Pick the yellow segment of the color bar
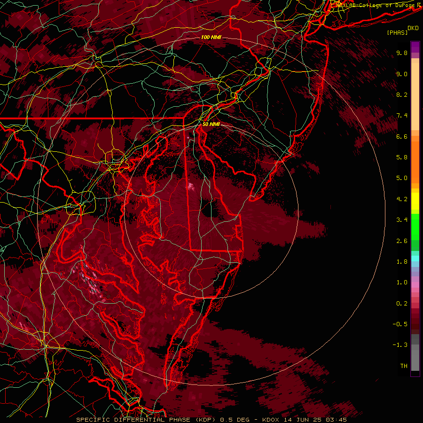This screenshot has width=423, height=423. tap(415, 201)
